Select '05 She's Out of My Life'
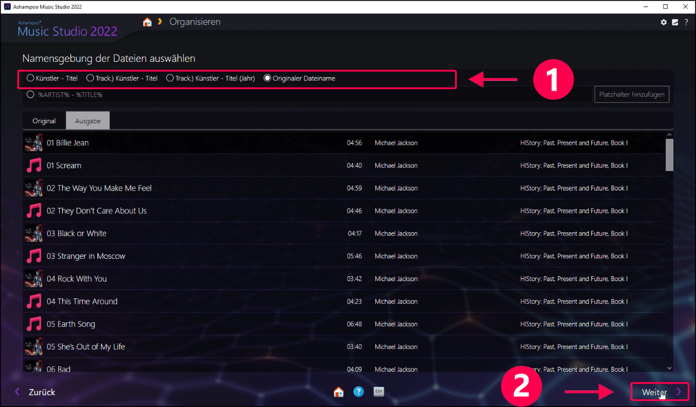This screenshot has width=696, height=407. click(x=344, y=347)
